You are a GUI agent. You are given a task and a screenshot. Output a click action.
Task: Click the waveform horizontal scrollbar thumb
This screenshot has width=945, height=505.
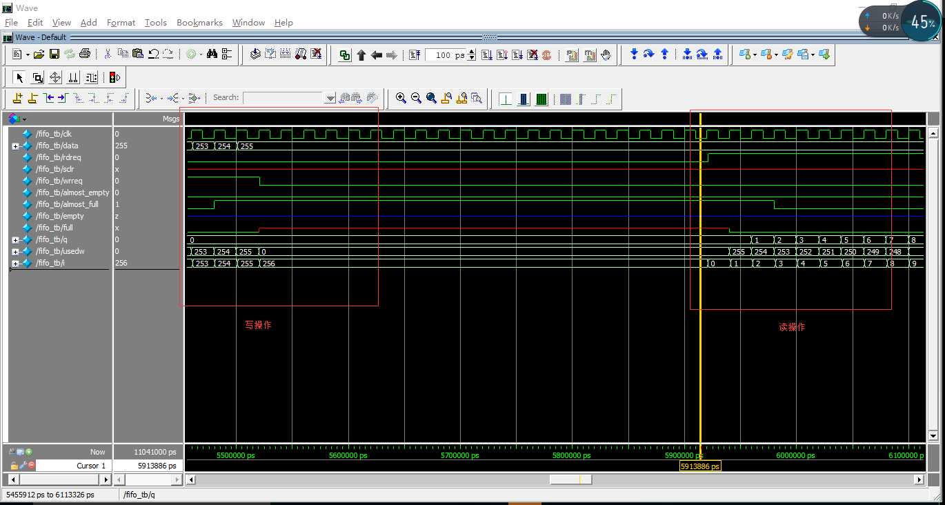pyautogui.click(x=570, y=479)
